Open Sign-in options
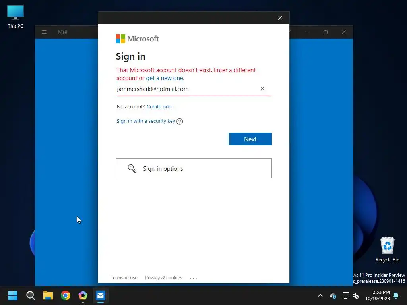 (x=194, y=168)
